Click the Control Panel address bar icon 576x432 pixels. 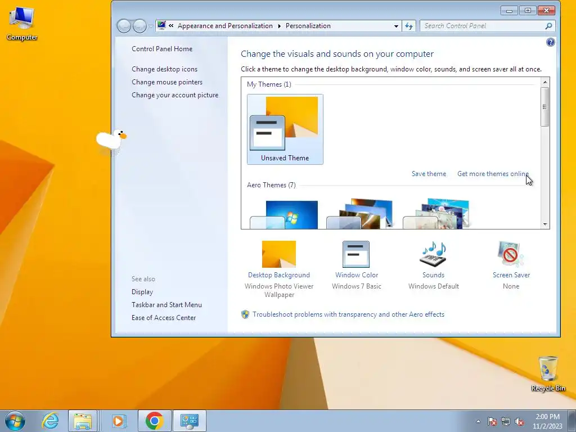[161, 25]
